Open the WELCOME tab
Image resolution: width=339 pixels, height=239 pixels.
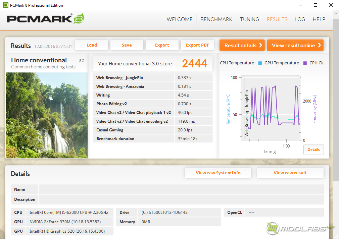coord(180,19)
